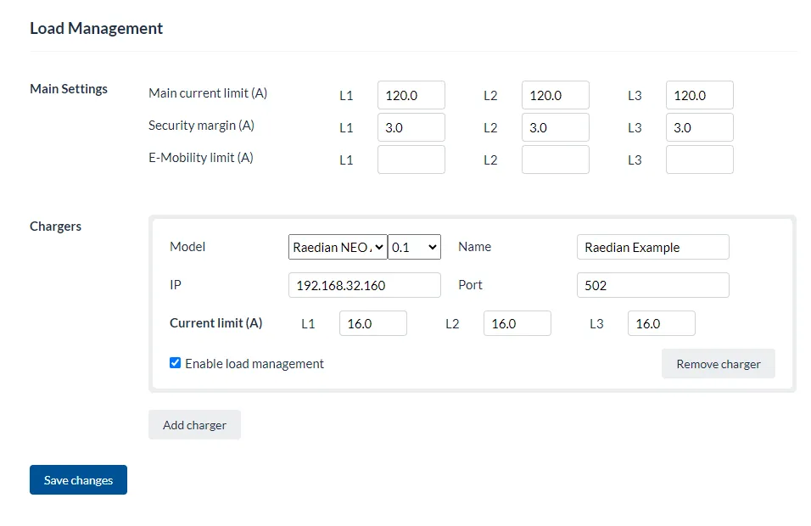The image size is (811, 526).
Task: Click the Save changes button
Action: tap(78, 480)
